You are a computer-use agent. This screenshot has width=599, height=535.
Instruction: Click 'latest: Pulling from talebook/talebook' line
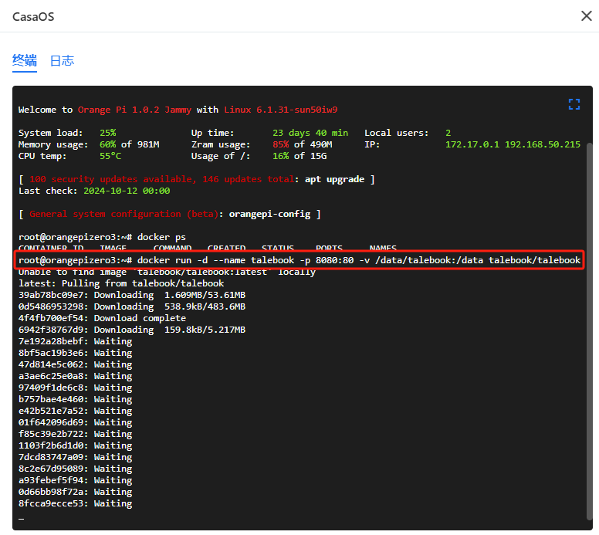pos(121,283)
